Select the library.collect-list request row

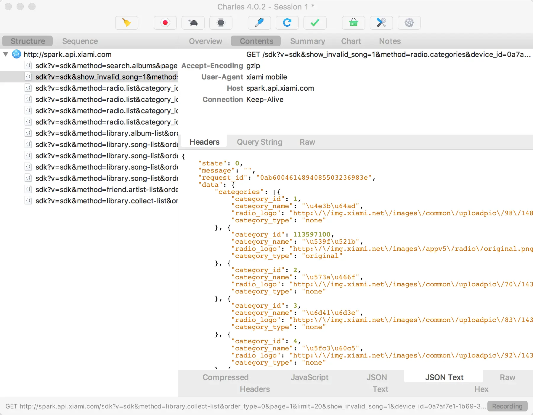point(89,201)
